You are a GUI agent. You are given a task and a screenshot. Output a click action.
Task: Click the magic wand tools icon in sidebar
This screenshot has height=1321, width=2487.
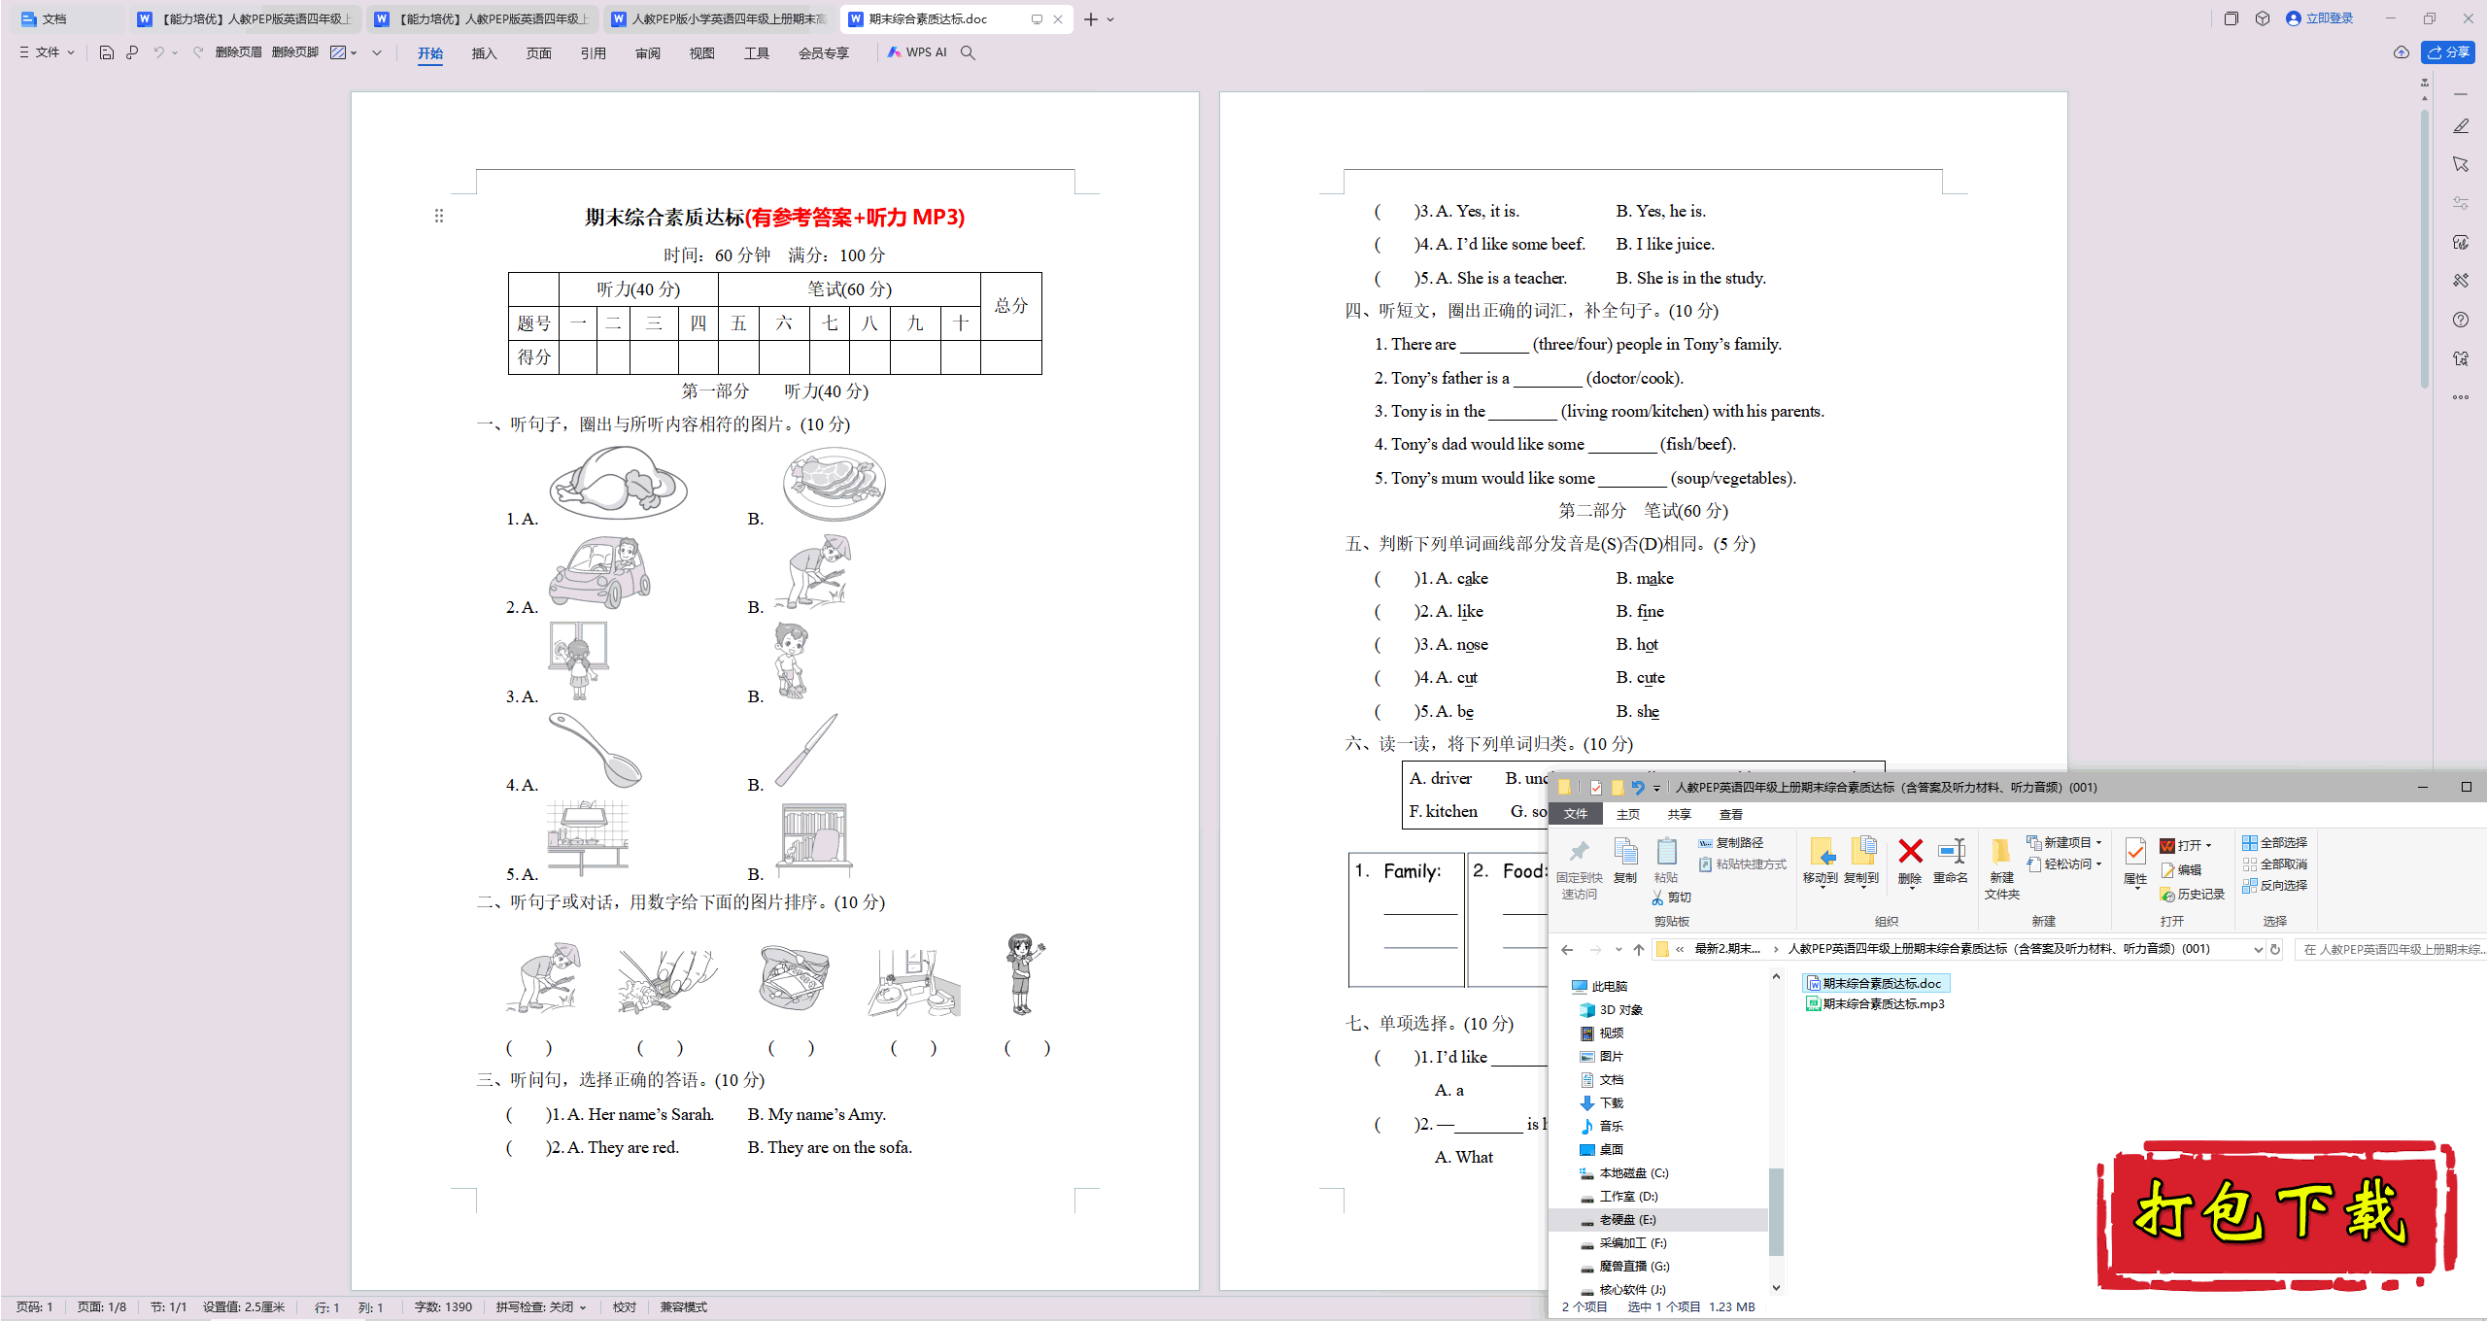coord(2461,281)
